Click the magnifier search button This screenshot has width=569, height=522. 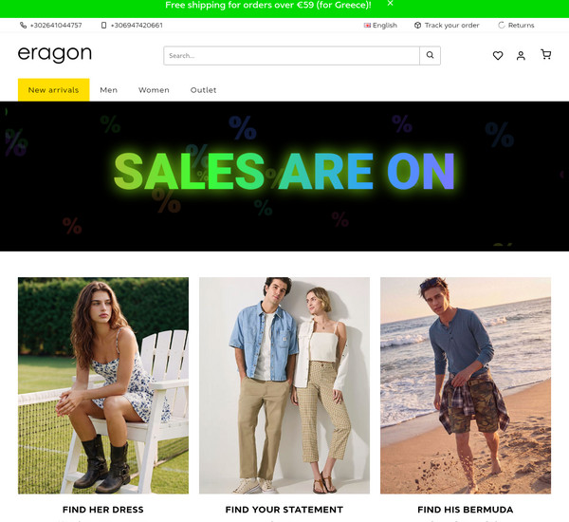pos(430,56)
